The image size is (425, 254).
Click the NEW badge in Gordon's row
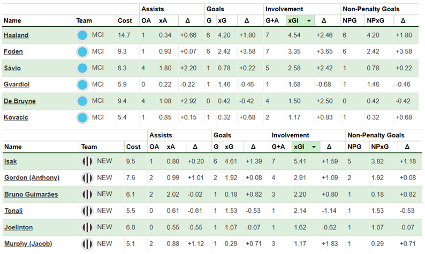(87, 178)
